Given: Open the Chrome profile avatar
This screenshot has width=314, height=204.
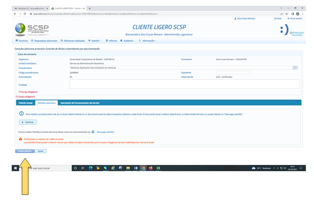Looking at the screenshot, I should point(297,14).
